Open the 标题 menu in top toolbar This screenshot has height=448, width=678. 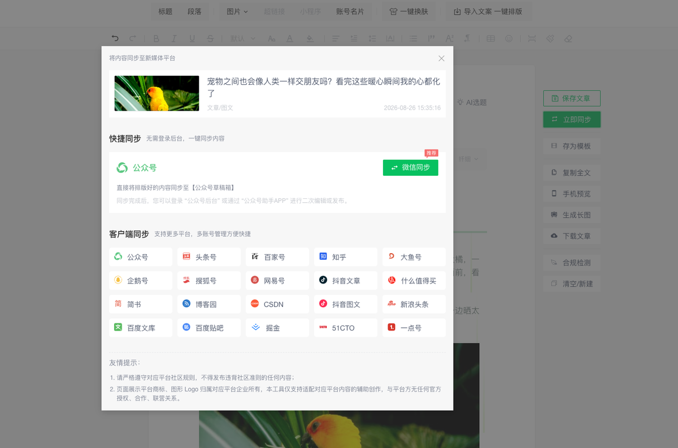[166, 11]
